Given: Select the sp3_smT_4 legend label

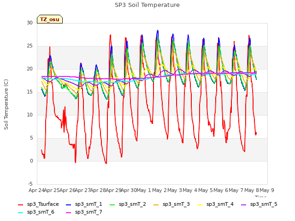Looking at the screenshot, I should 220,204.
